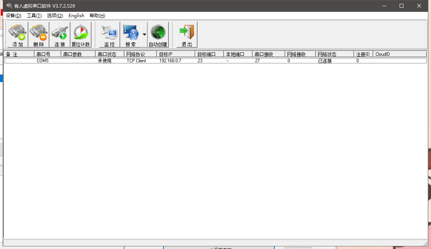Click the CloudID column header
The height and width of the screenshot is (249, 431).
tap(400, 54)
